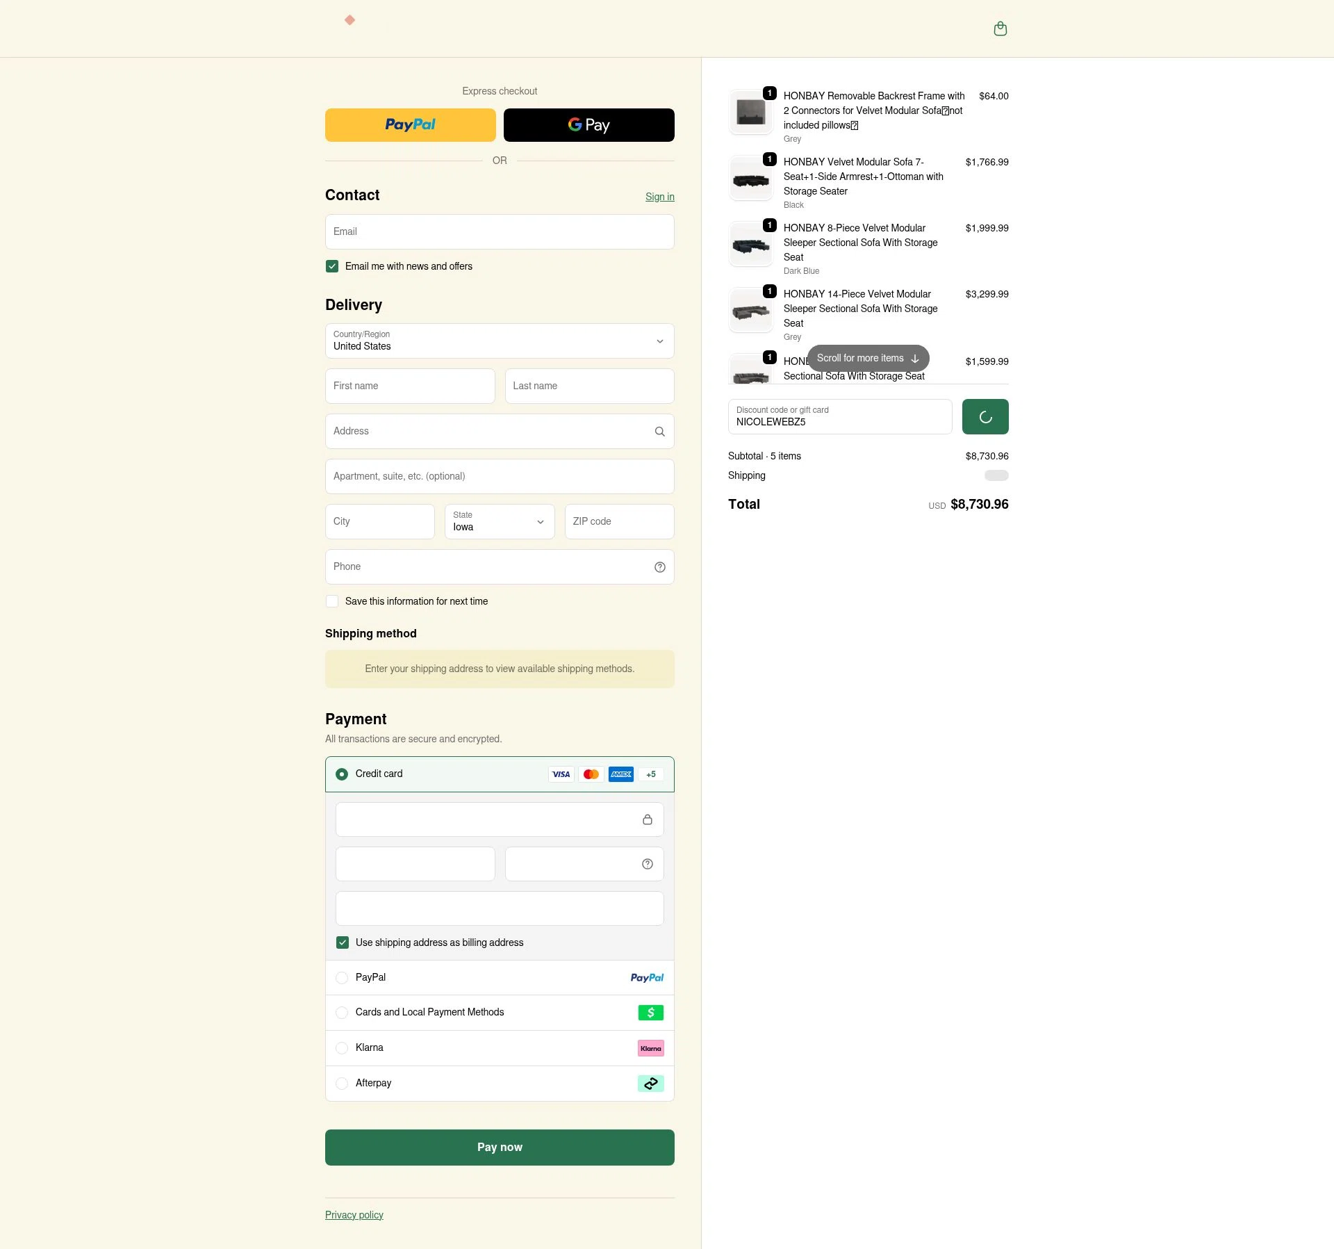This screenshot has width=1334, height=1249.
Task: Click Sign in under Contact
Action: (x=659, y=197)
